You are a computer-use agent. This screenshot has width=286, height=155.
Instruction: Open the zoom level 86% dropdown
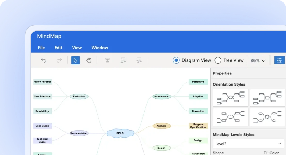pos(258,60)
